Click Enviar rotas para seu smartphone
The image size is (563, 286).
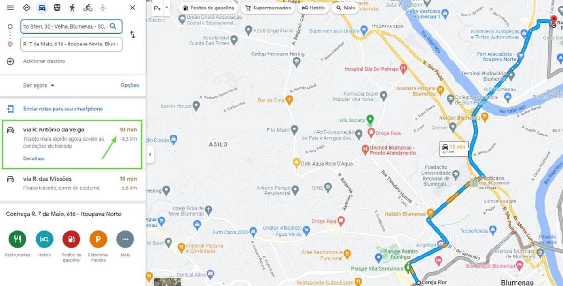[63, 109]
